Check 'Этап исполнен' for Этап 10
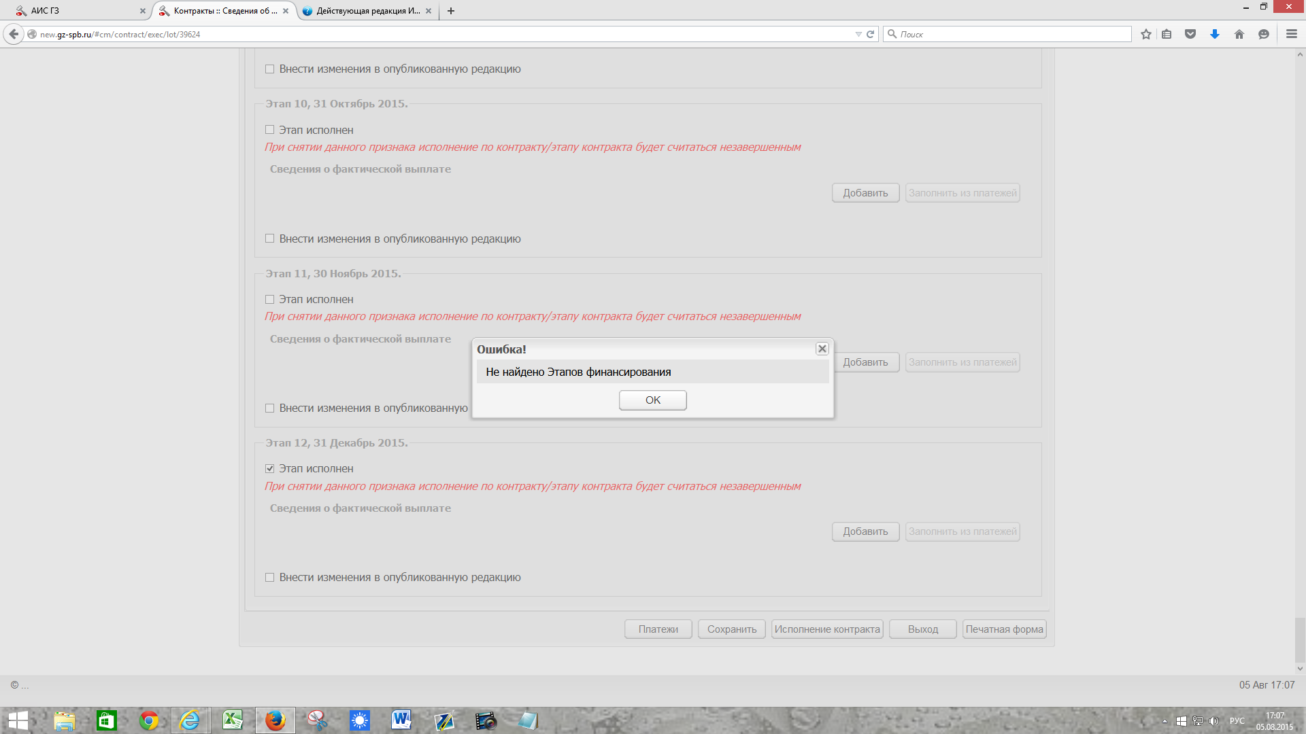1306x734 pixels. point(270,130)
